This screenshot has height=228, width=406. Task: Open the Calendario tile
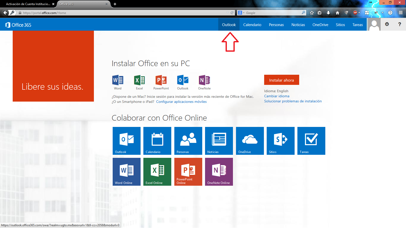point(157,141)
